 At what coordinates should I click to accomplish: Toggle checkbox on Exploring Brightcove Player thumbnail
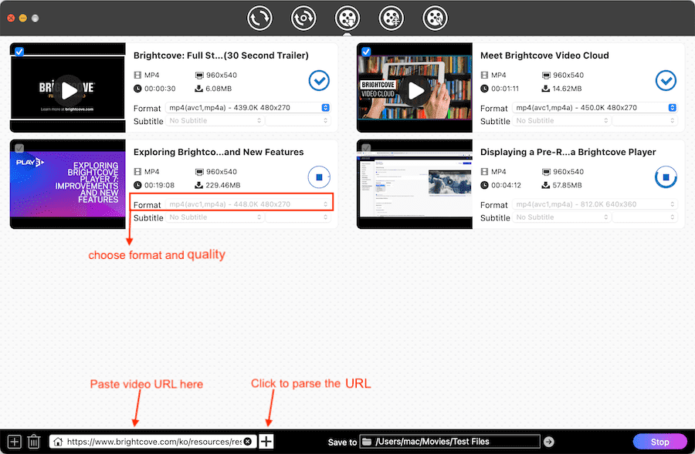[19, 148]
